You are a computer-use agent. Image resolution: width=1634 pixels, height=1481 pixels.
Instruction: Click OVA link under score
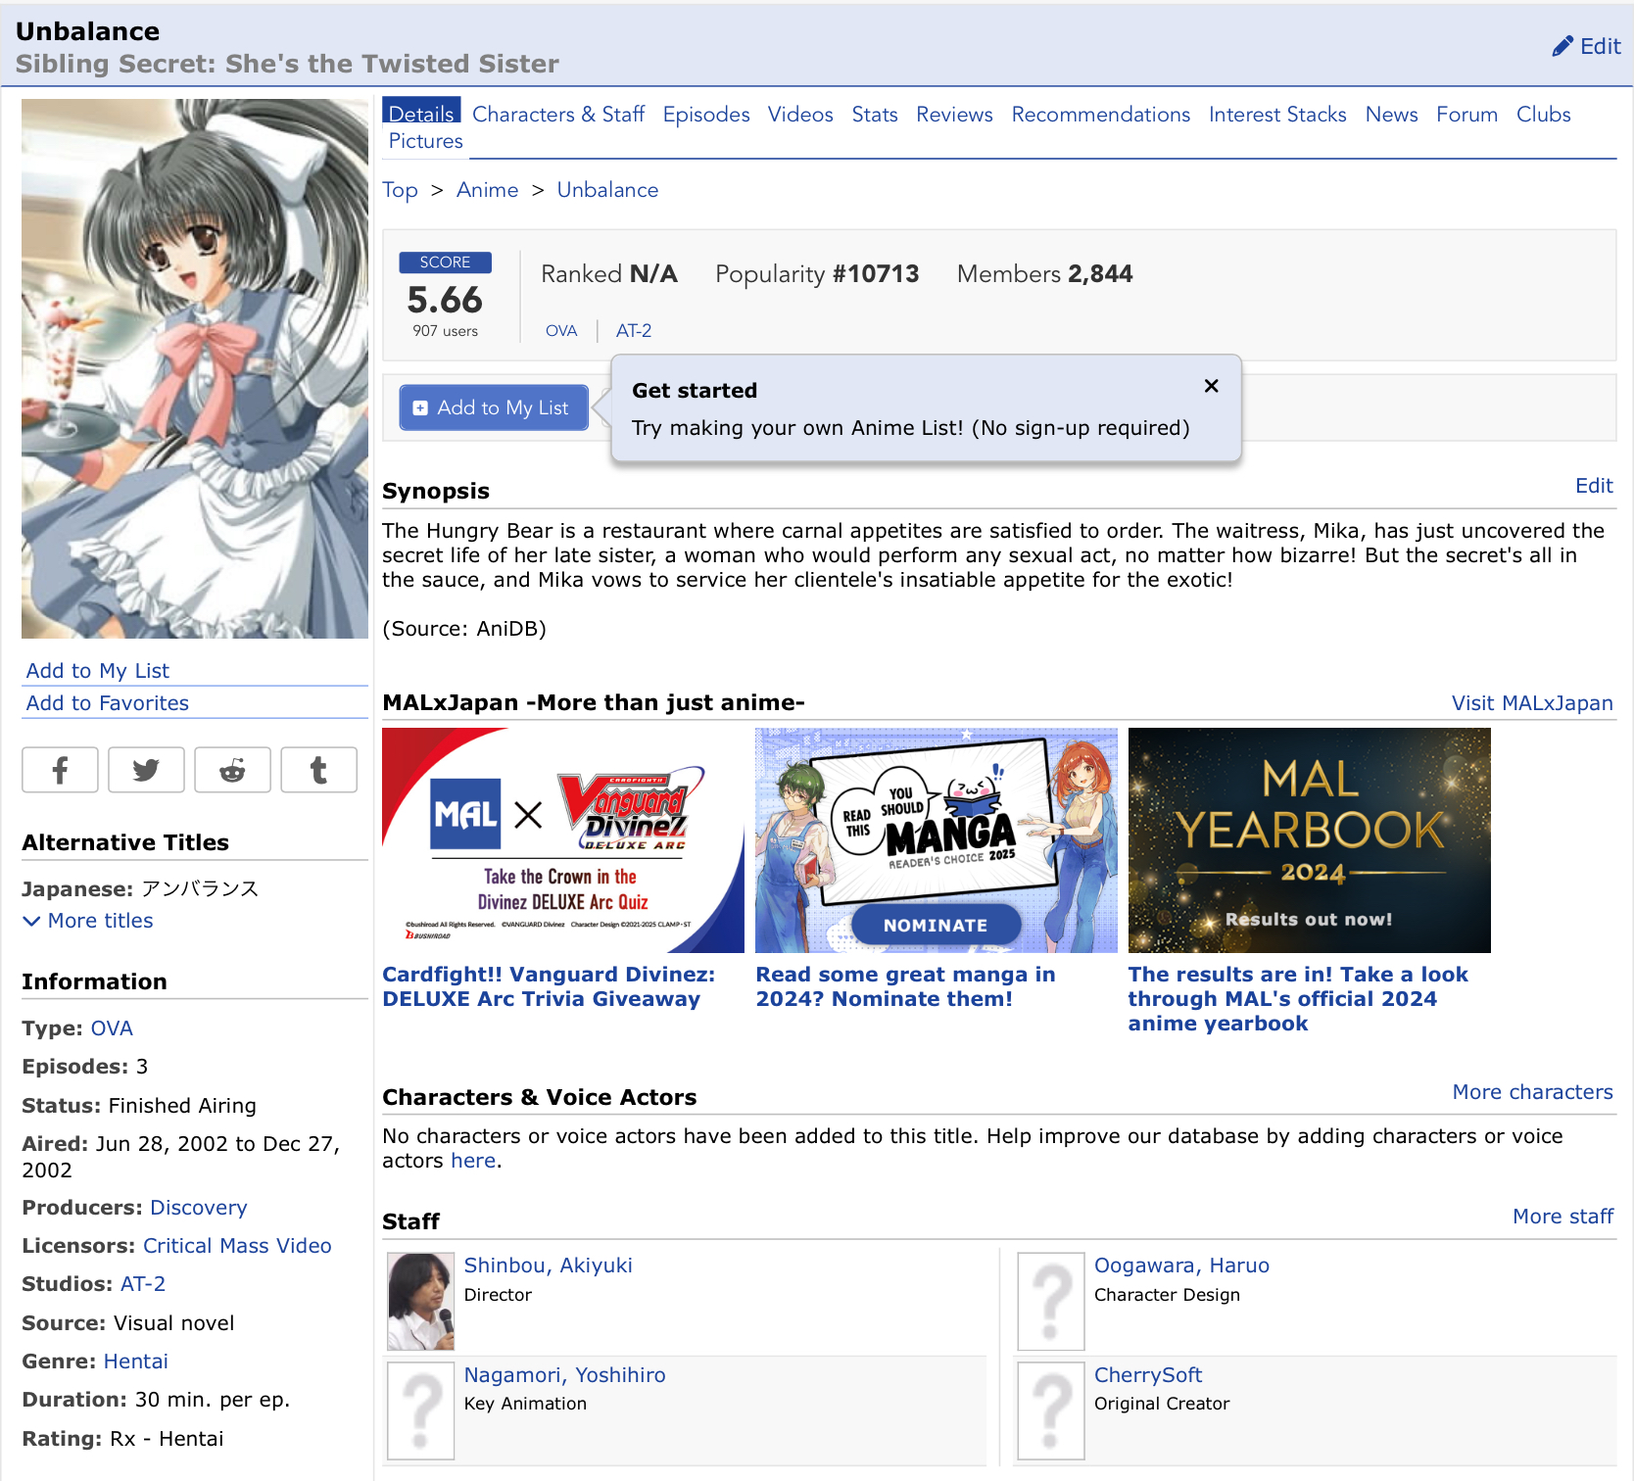pyautogui.click(x=561, y=331)
